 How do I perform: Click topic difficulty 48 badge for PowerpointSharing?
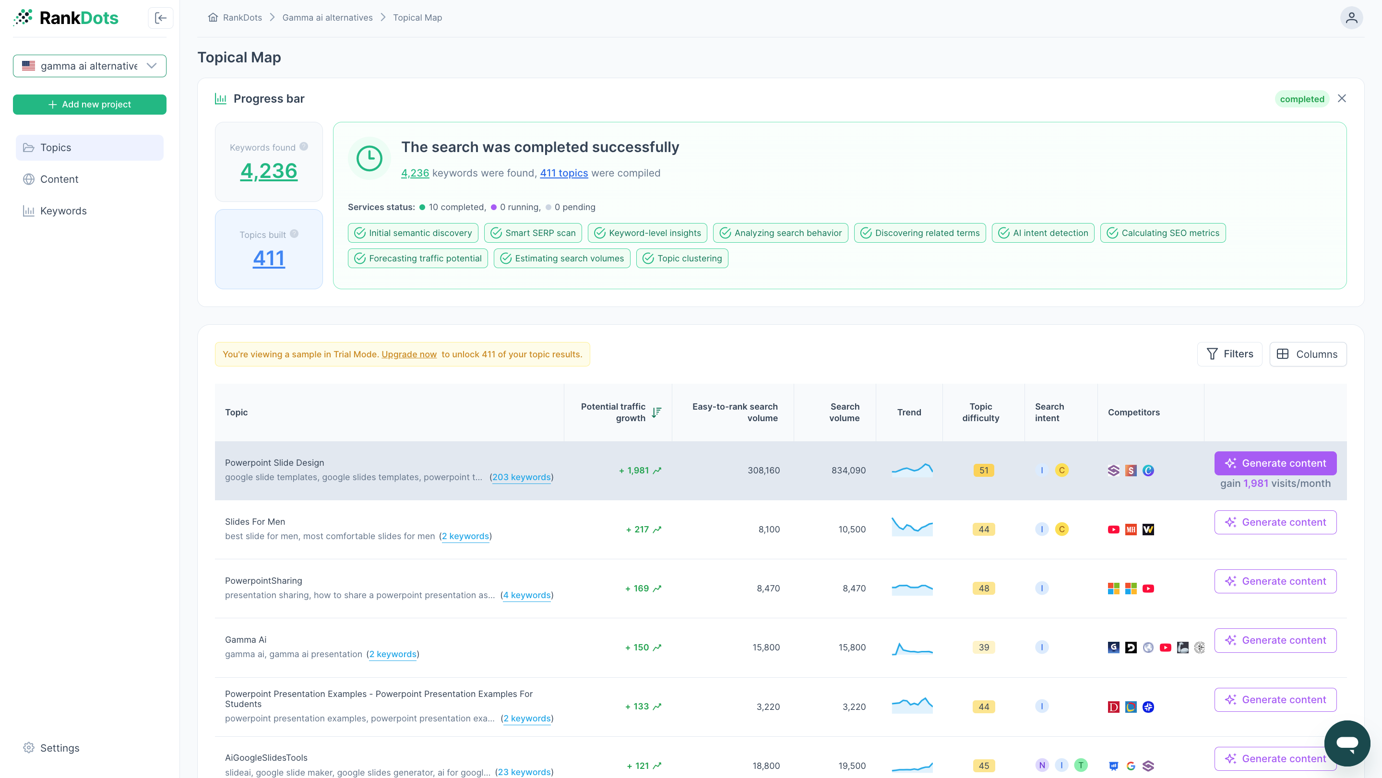pos(983,588)
